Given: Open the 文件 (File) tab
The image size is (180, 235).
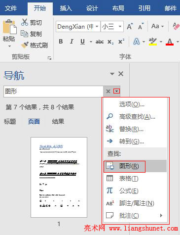Looking at the screenshot, I should coord(11,8).
